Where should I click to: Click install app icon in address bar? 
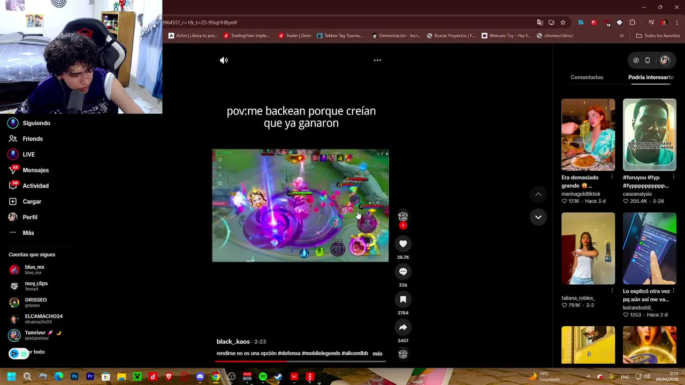click(x=551, y=22)
